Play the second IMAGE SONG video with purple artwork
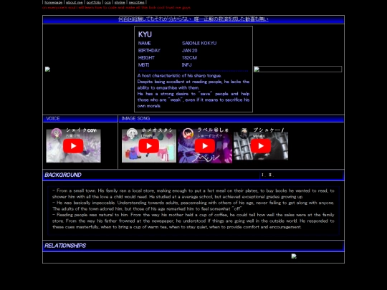Image resolution: width=387 pixels, height=290 pixels. 205,146
